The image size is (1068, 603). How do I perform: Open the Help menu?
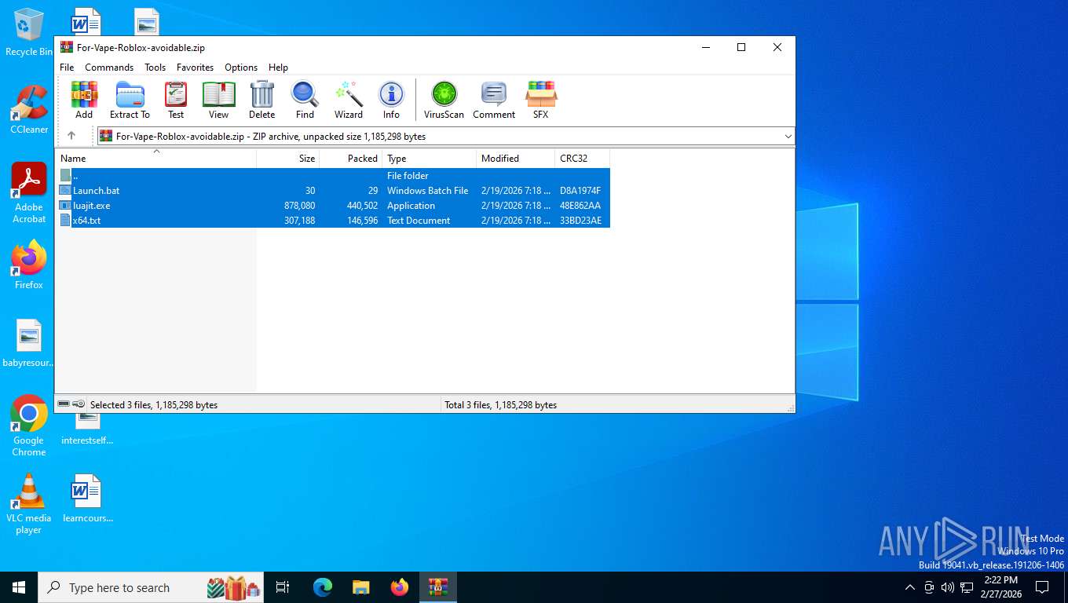click(278, 68)
